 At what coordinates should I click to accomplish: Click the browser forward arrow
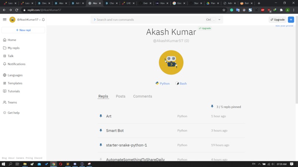pyautogui.click(x=10, y=10)
